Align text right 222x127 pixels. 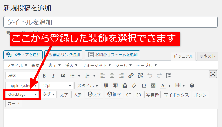tap(121, 75)
